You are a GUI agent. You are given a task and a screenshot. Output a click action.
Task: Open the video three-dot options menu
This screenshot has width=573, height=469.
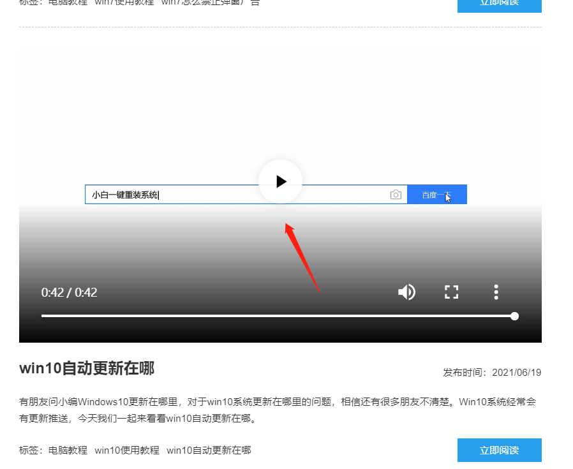(x=496, y=292)
